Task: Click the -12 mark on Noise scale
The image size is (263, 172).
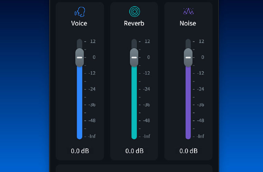Action: click(200, 73)
